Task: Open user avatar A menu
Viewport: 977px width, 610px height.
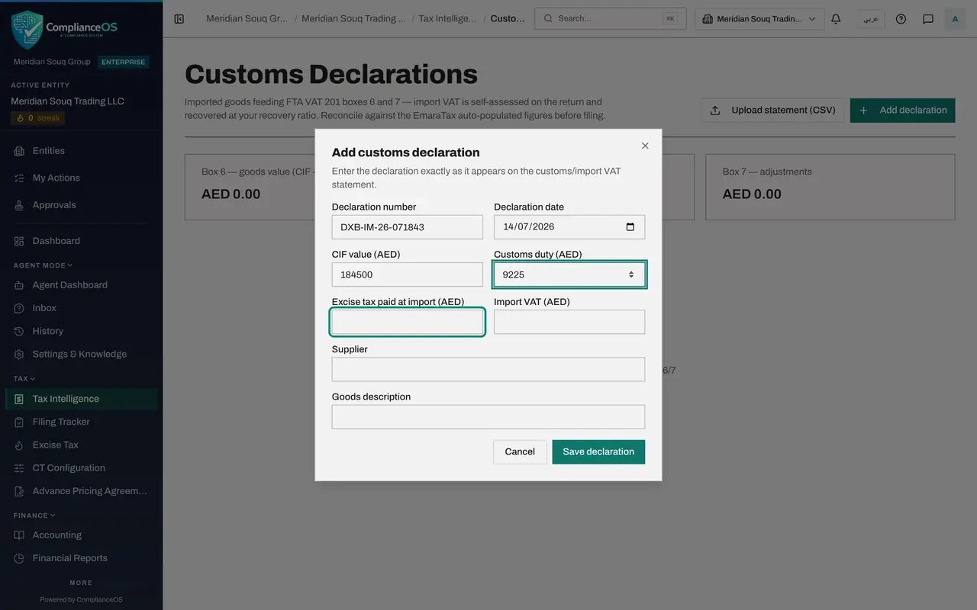Action: tap(955, 19)
